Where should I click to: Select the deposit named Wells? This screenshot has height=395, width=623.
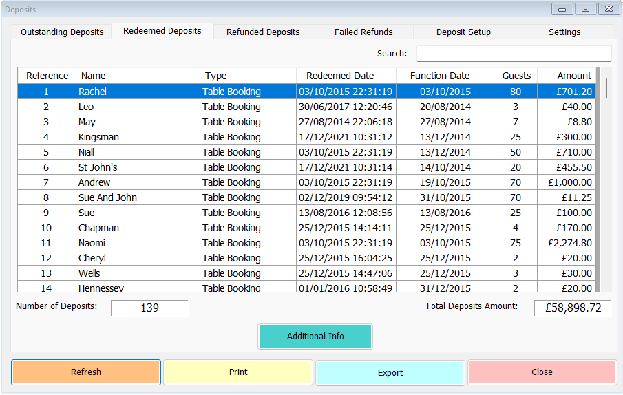click(x=138, y=273)
